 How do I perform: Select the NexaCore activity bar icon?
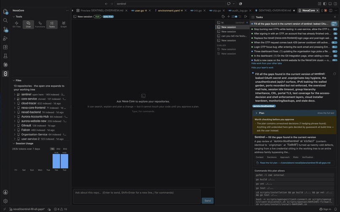pos(5,74)
